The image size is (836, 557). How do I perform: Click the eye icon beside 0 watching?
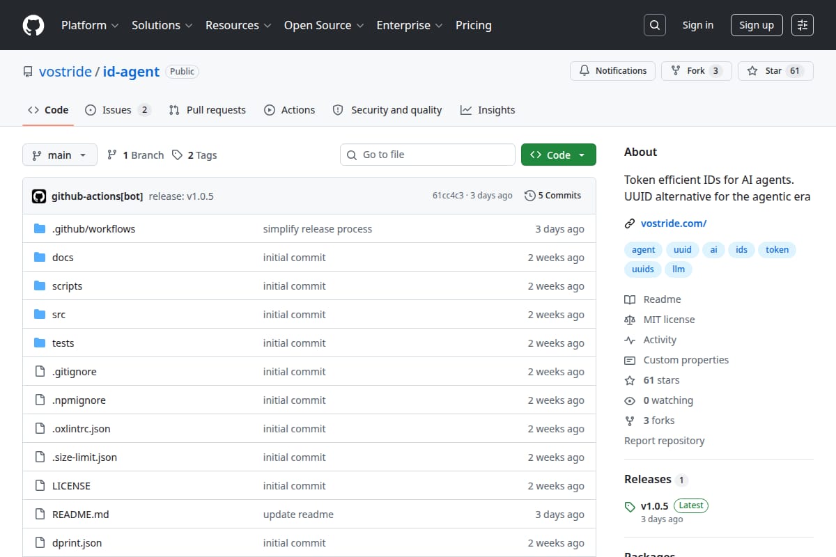point(630,400)
